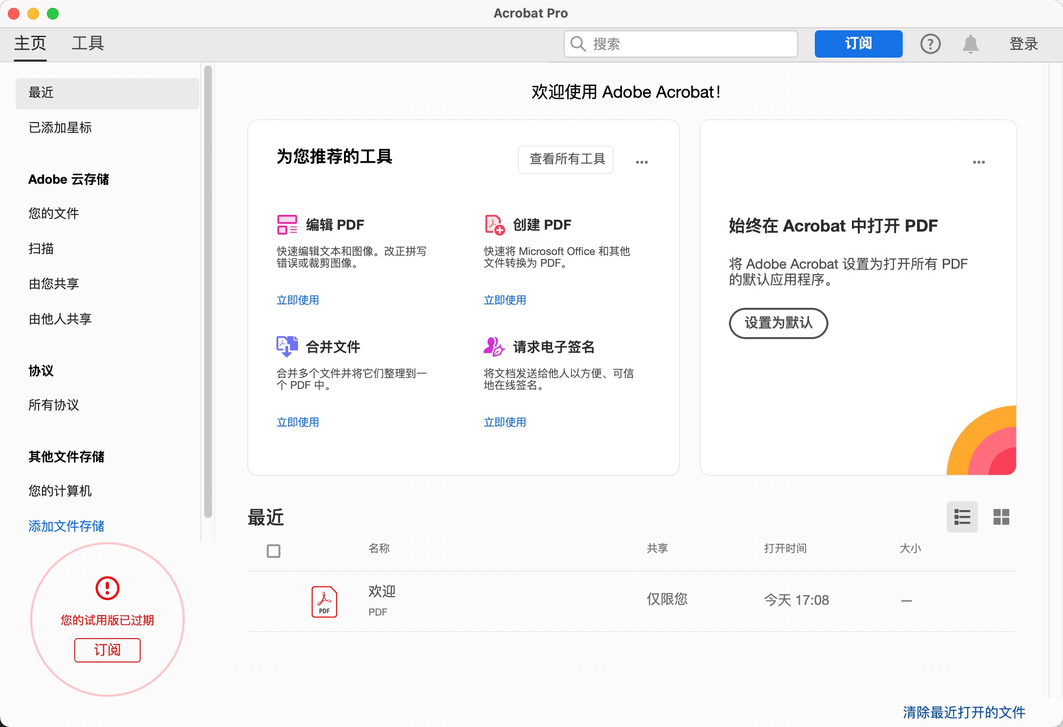
Task: Click the 登录 sign-in button
Action: point(1024,44)
